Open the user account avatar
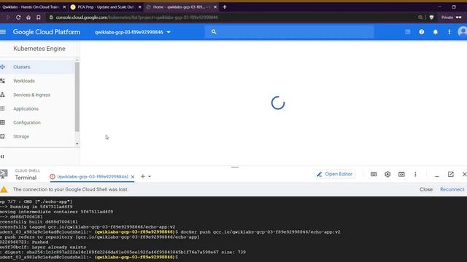 pyautogui.click(x=462, y=31)
